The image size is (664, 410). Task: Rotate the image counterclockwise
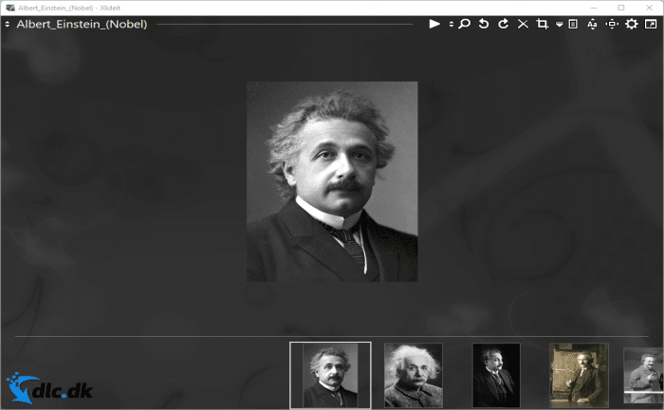(x=484, y=24)
